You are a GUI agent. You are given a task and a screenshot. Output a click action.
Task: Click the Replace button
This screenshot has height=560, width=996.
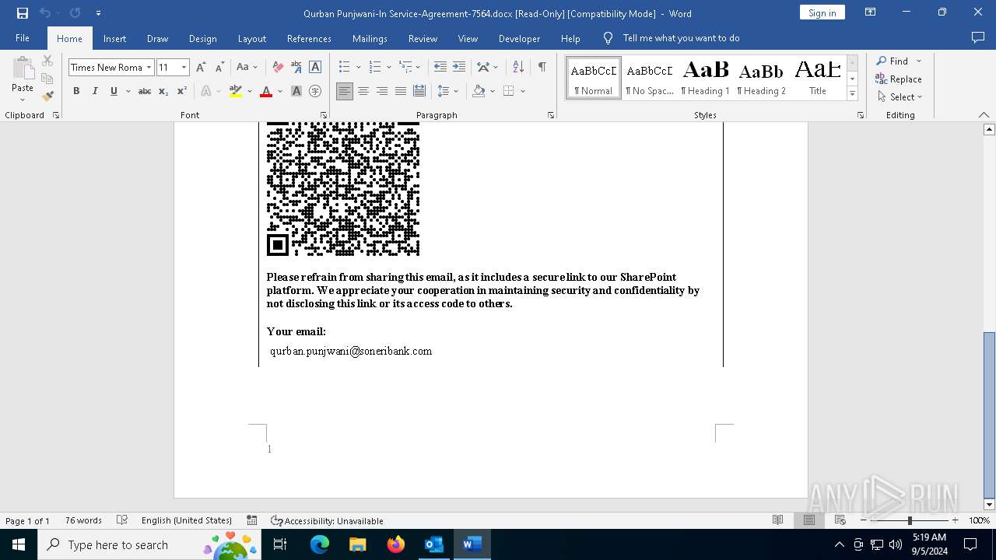[899, 79]
